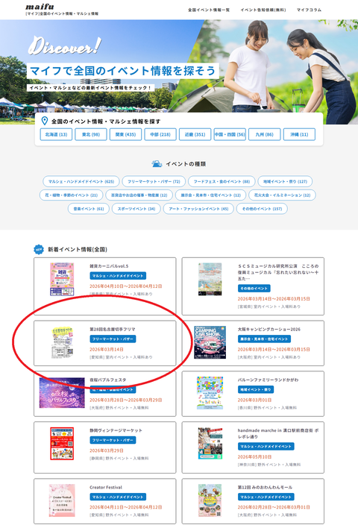Image resolution: width=358 pixels, height=531 pixels.
Task: Click the 地域イベント・祭り tag on バルーンファミリーランドかがわ
Action: (x=256, y=390)
